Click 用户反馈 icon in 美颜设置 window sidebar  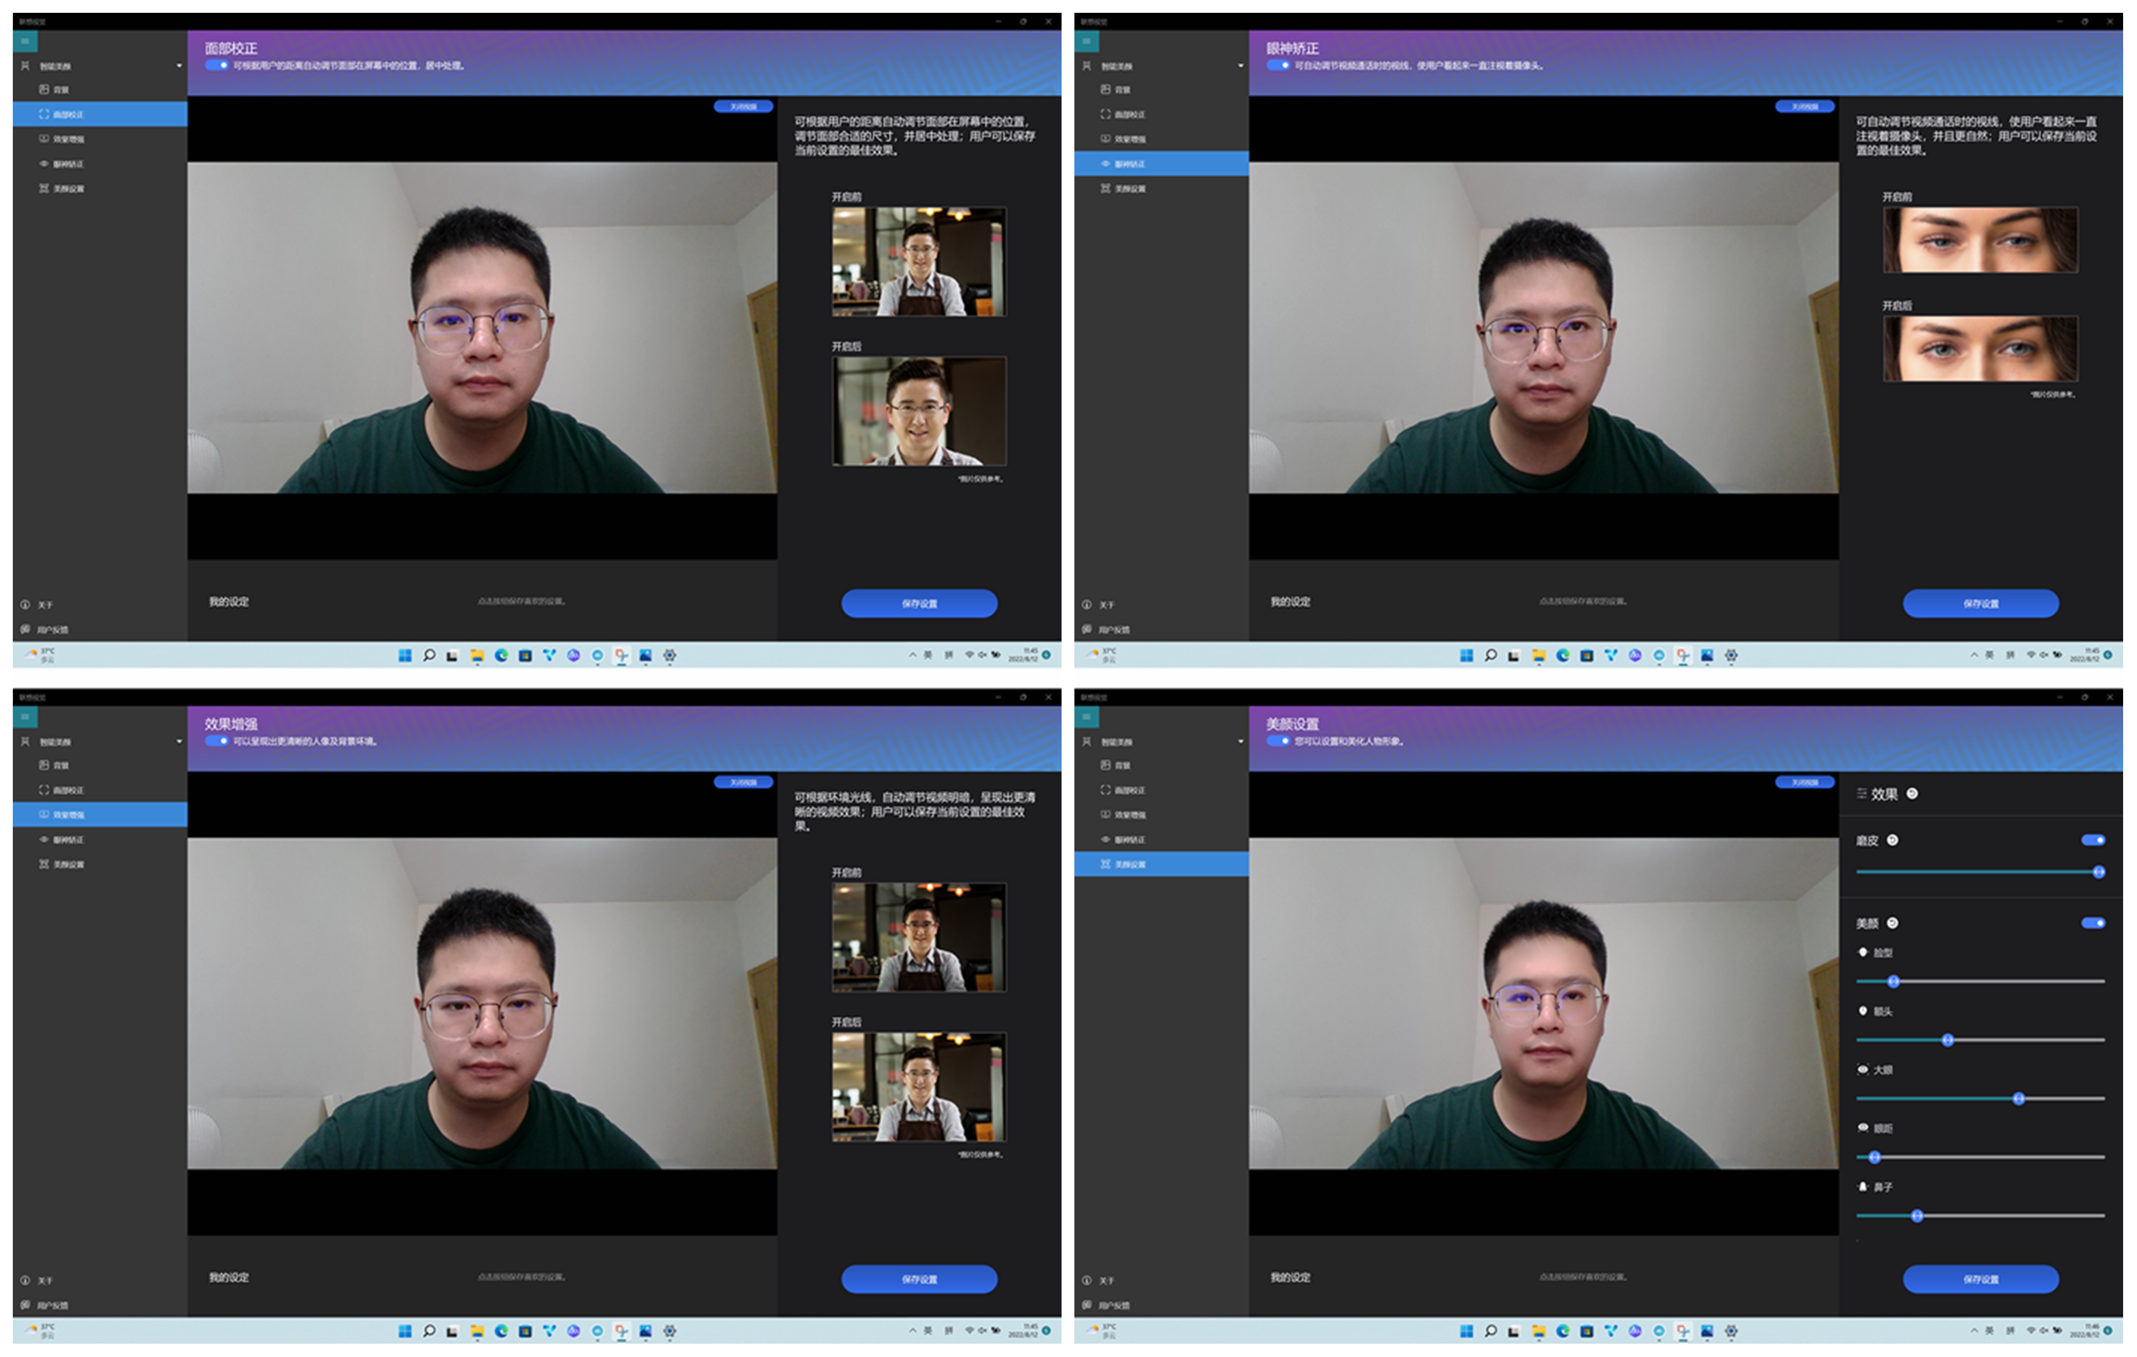[x=1086, y=1305]
